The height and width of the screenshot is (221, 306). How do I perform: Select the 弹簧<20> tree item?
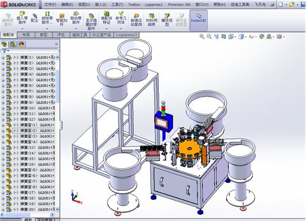[31, 209]
